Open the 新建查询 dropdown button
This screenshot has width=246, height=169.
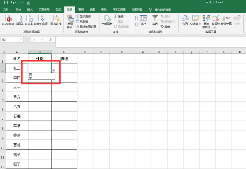[70, 22]
